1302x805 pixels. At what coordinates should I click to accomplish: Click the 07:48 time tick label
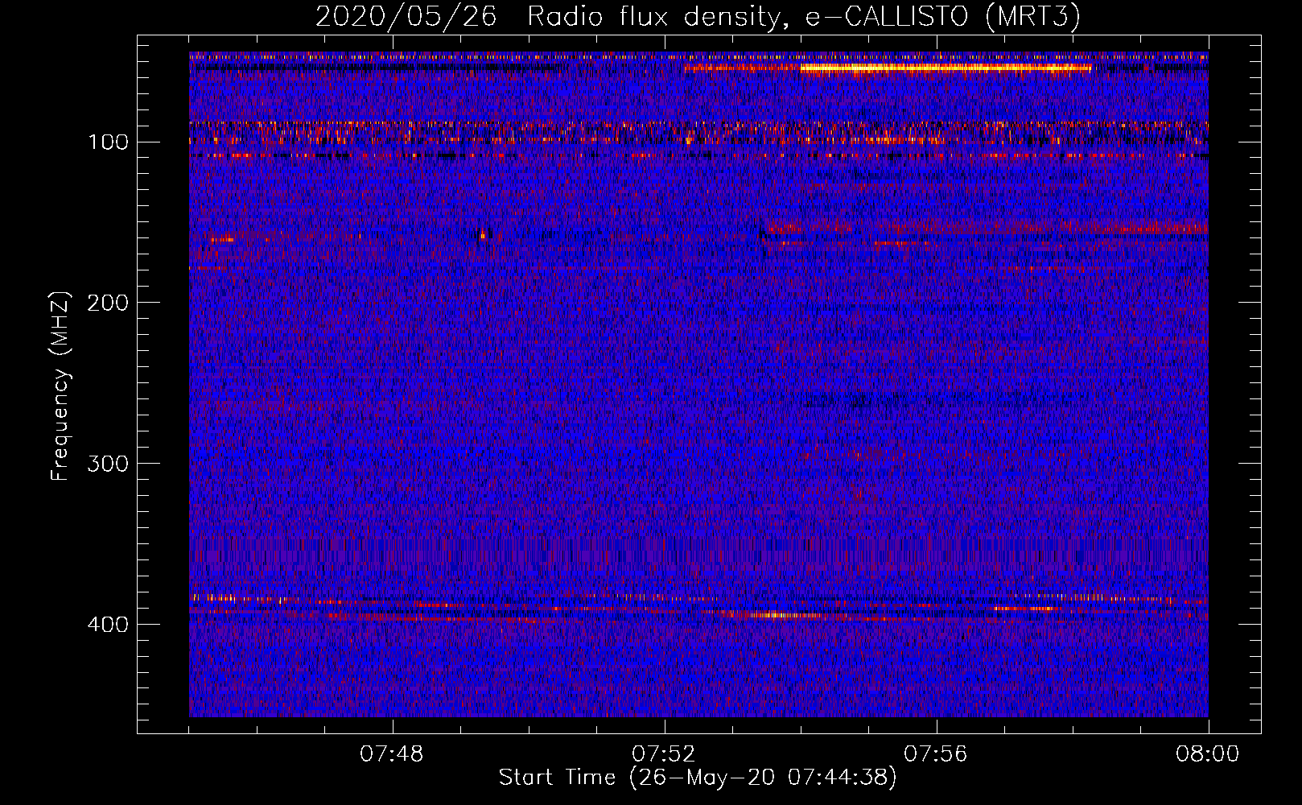(392, 754)
